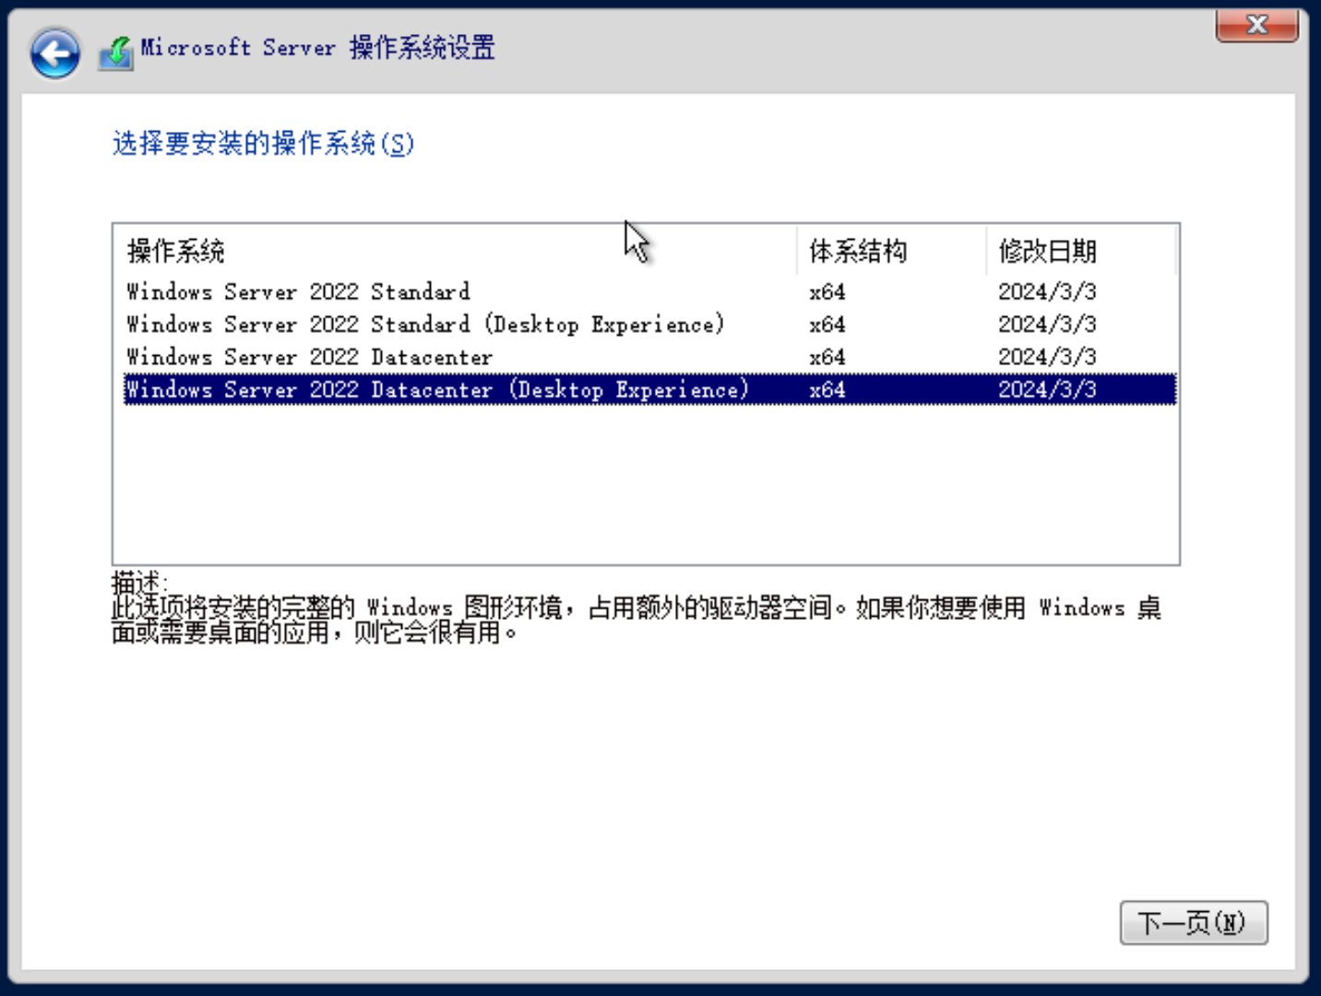Click the Windows setup icon in title bar
The image size is (1321, 996).
pos(116,53)
